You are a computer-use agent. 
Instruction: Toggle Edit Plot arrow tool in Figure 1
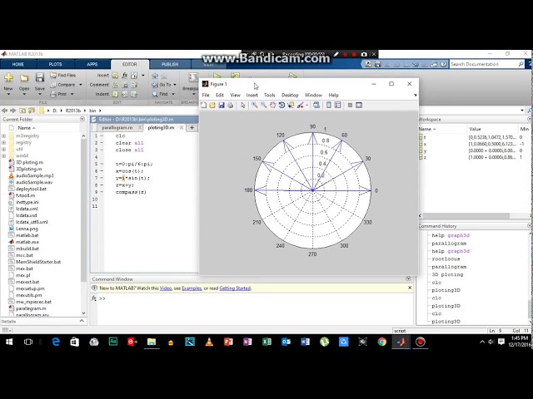[242, 106]
